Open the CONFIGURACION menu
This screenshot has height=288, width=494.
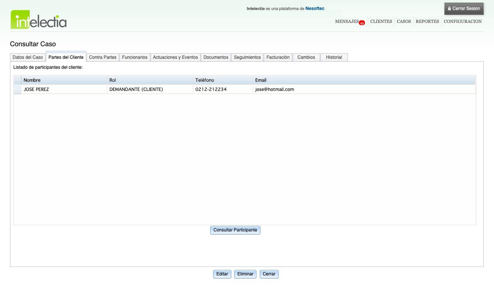tap(463, 21)
